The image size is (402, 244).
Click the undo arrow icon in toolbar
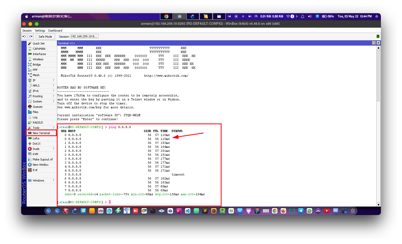[x=24, y=37]
